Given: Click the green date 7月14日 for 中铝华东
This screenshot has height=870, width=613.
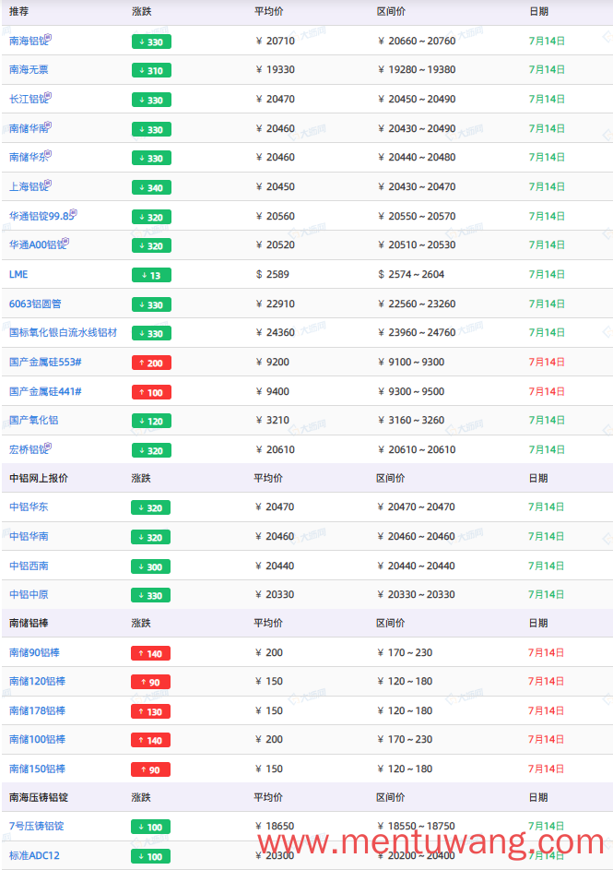Looking at the screenshot, I should click(546, 507).
